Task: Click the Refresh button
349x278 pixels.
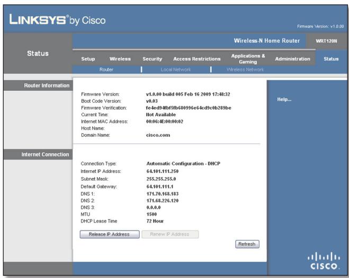Action: click(x=247, y=244)
